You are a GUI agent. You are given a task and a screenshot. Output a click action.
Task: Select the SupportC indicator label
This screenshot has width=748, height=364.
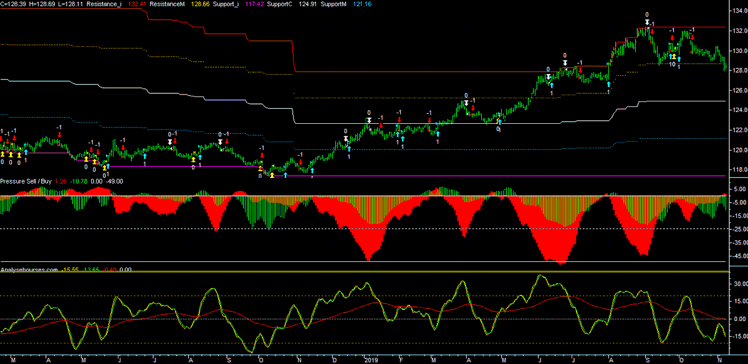[280, 4]
